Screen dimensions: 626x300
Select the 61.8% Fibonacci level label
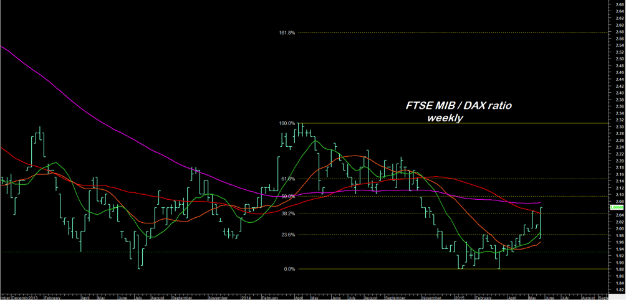point(288,179)
